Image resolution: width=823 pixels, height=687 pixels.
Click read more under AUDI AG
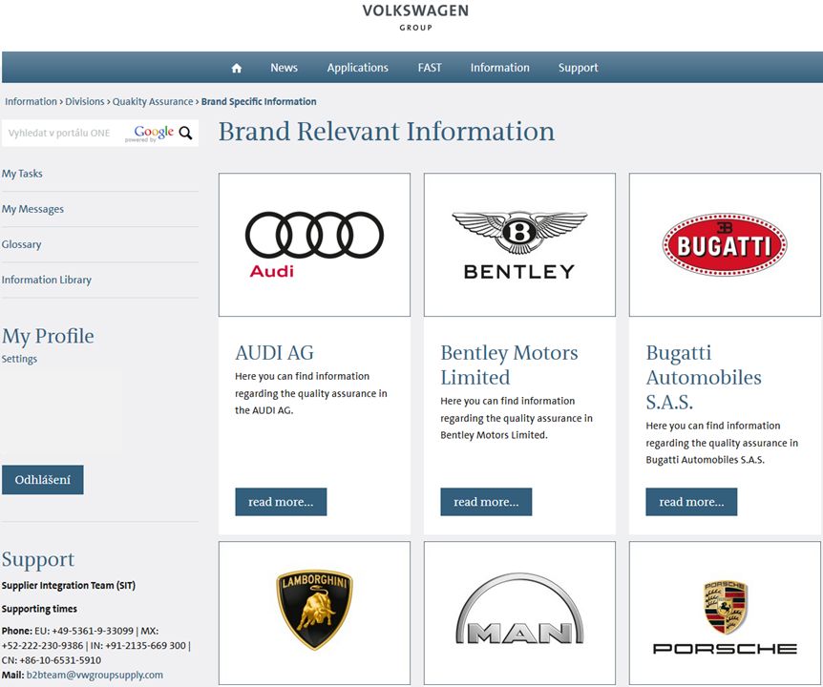pyautogui.click(x=281, y=502)
